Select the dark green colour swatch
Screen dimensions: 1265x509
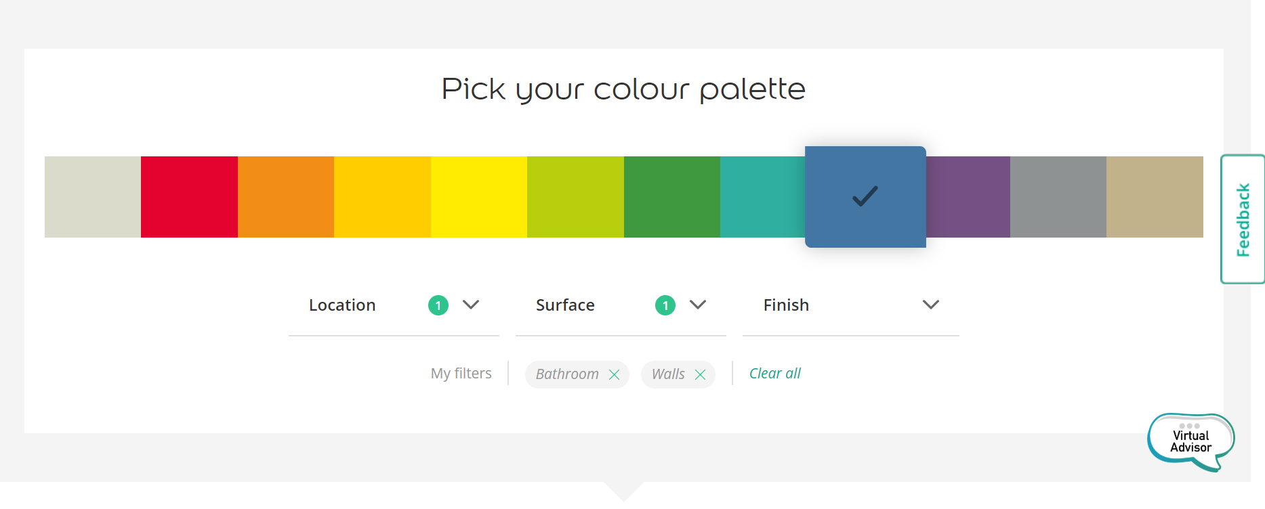(672, 197)
